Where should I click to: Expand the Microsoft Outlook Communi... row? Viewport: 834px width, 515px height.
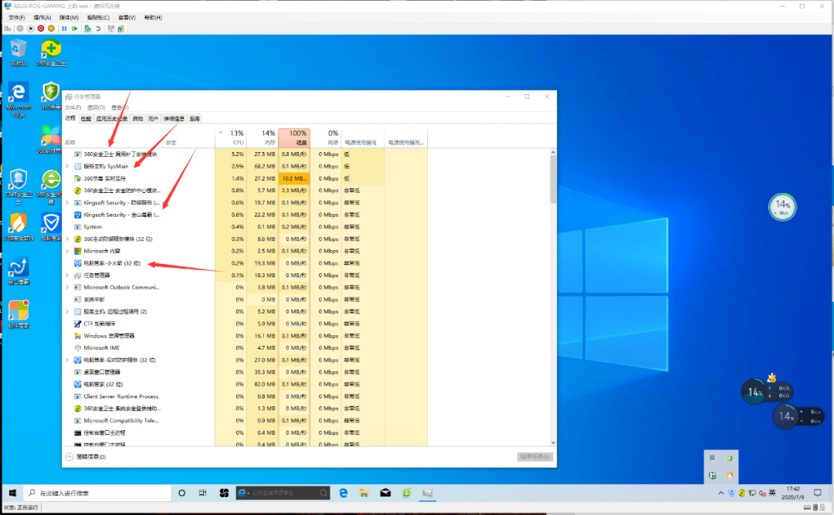click(67, 287)
